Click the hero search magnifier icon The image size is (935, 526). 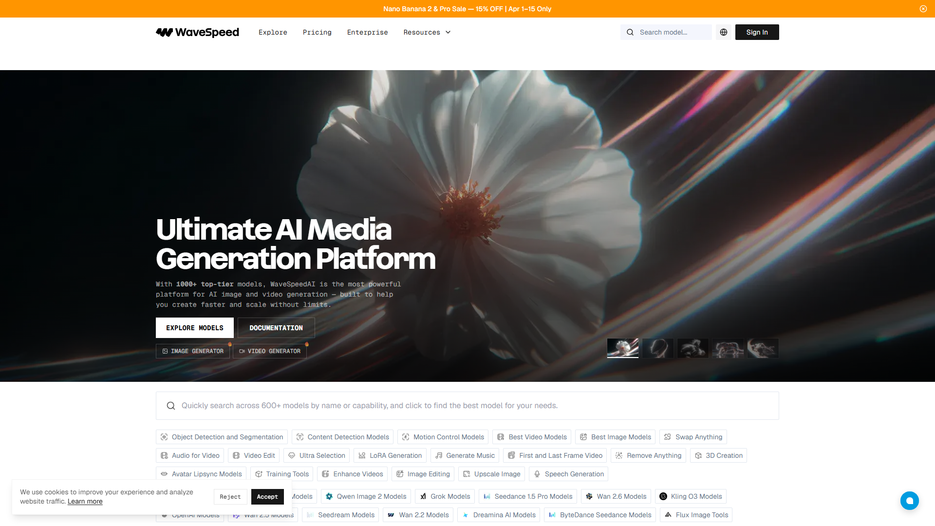pos(171,406)
